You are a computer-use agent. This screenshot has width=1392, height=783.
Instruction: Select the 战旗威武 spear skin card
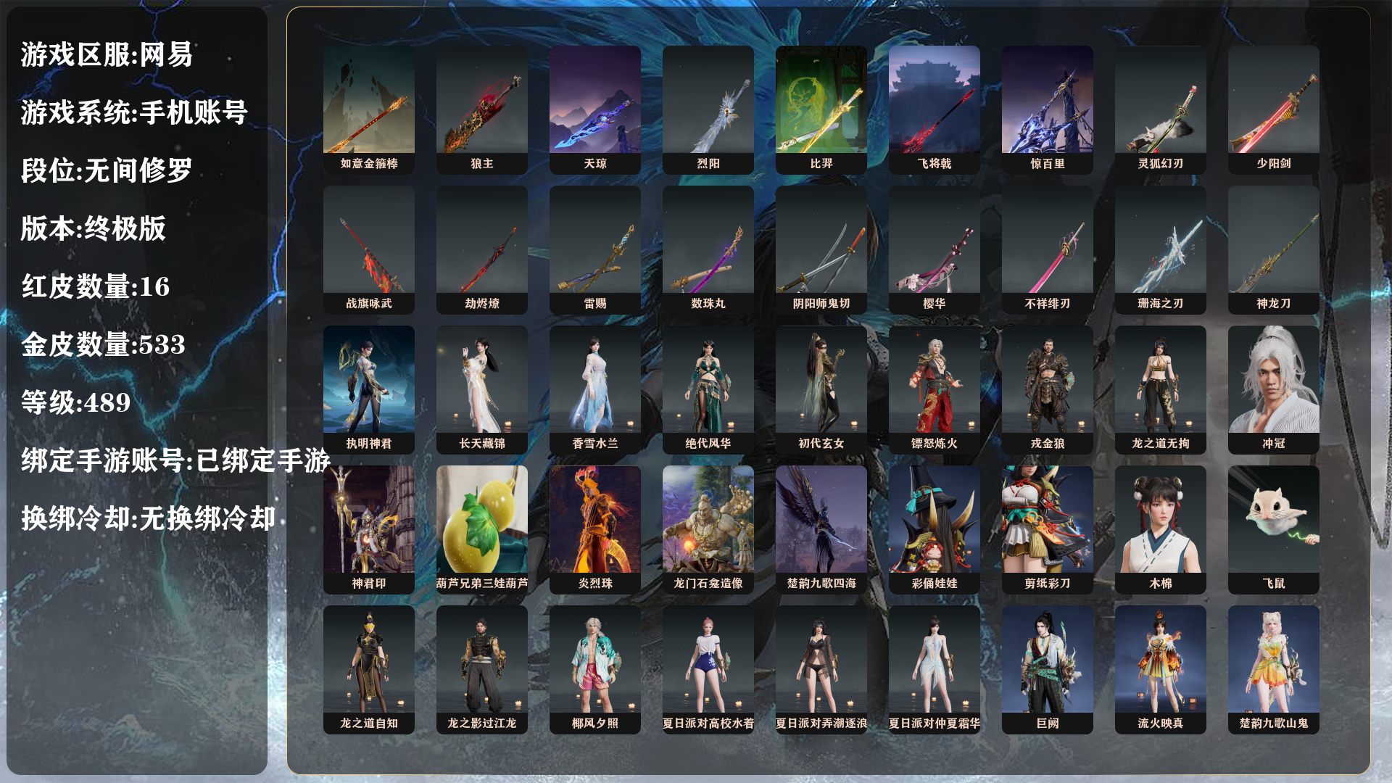point(369,250)
